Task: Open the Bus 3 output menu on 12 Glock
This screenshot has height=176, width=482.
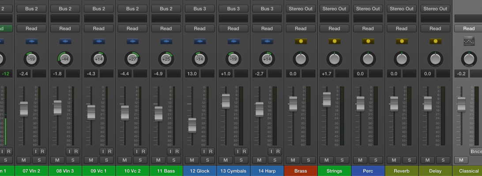Action: [x=200, y=9]
